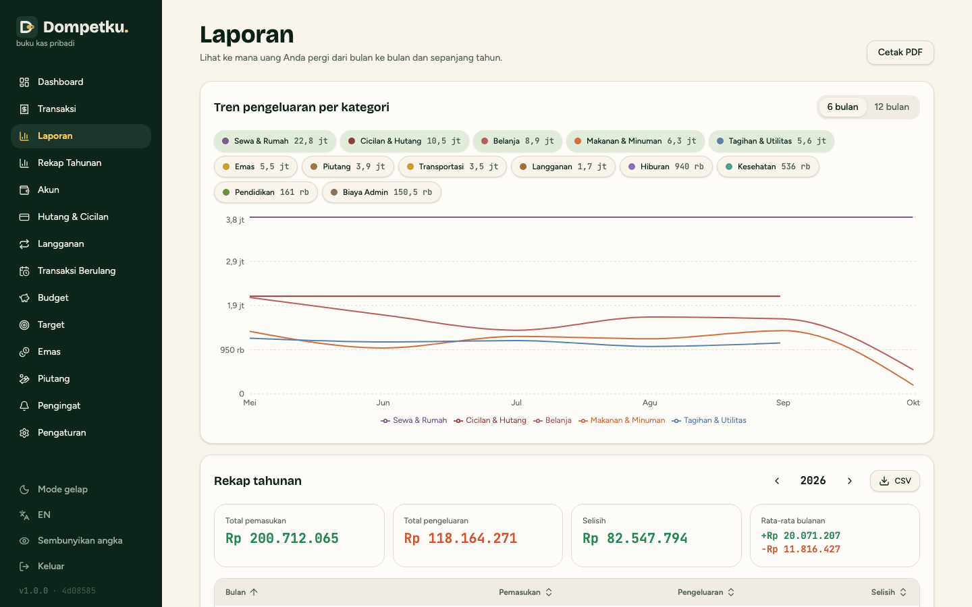972x607 pixels.
Task: Toggle Mode gelap dark mode
Action: tap(81, 490)
